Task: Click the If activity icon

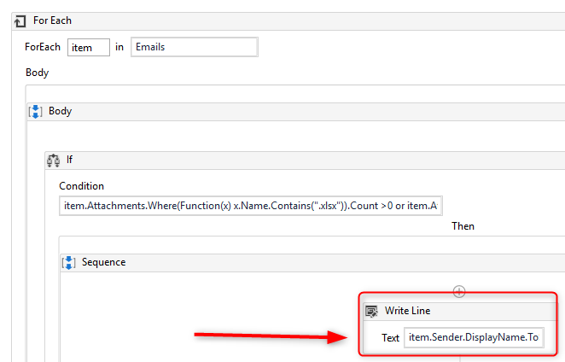Action: click(53, 160)
